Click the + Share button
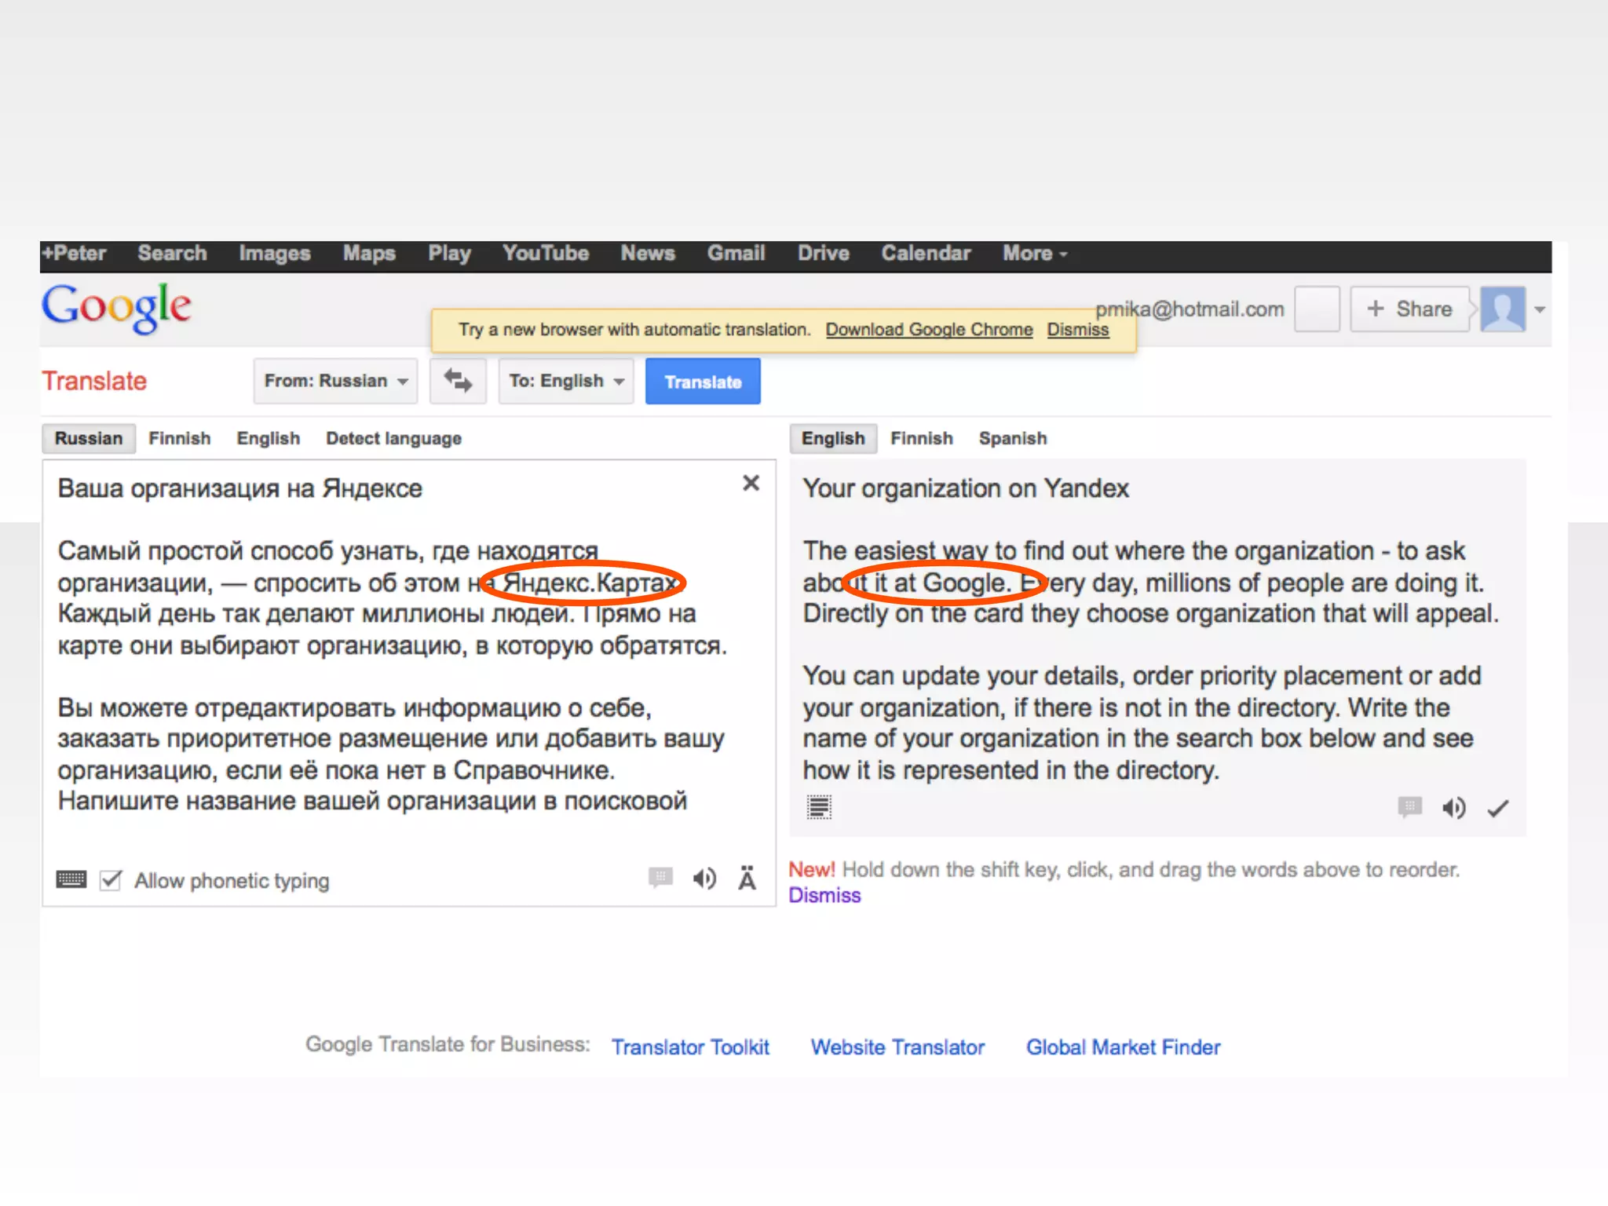The image size is (1608, 1206). click(x=1409, y=309)
